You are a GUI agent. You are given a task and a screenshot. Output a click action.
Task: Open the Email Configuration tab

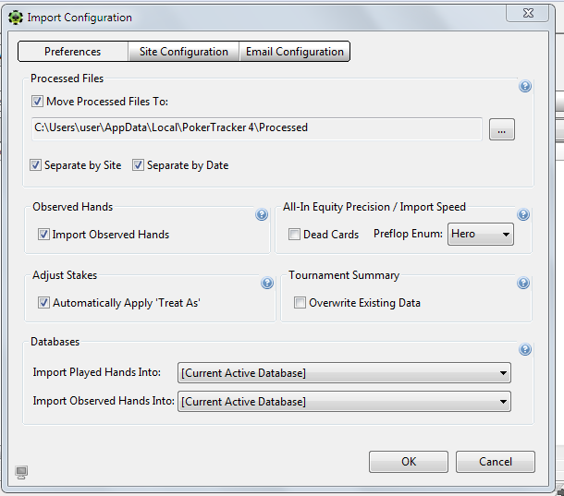pos(294,52)
